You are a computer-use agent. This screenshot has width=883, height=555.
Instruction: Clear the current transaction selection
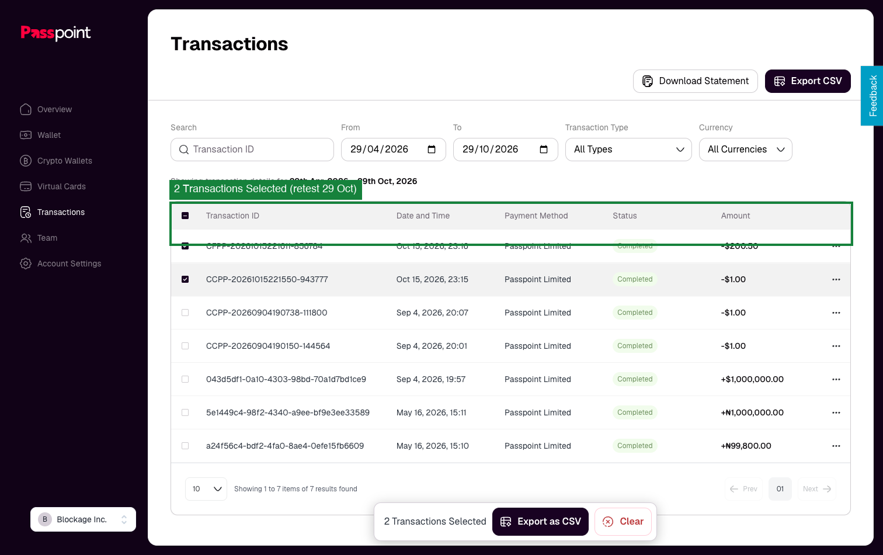click(x=623, y=522)
